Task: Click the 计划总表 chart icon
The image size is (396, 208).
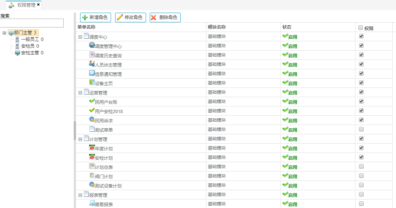Action: point(92,166)
